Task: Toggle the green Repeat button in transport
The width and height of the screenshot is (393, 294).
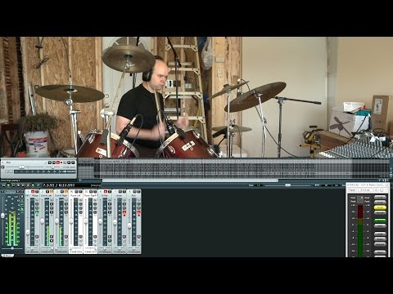Action: click(33, 185)
